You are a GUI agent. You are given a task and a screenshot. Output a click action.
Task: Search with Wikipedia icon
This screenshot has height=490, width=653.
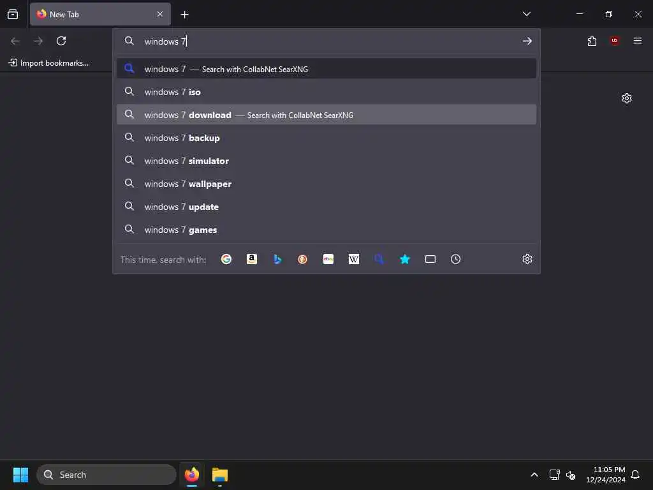click(x=353, y=259)
